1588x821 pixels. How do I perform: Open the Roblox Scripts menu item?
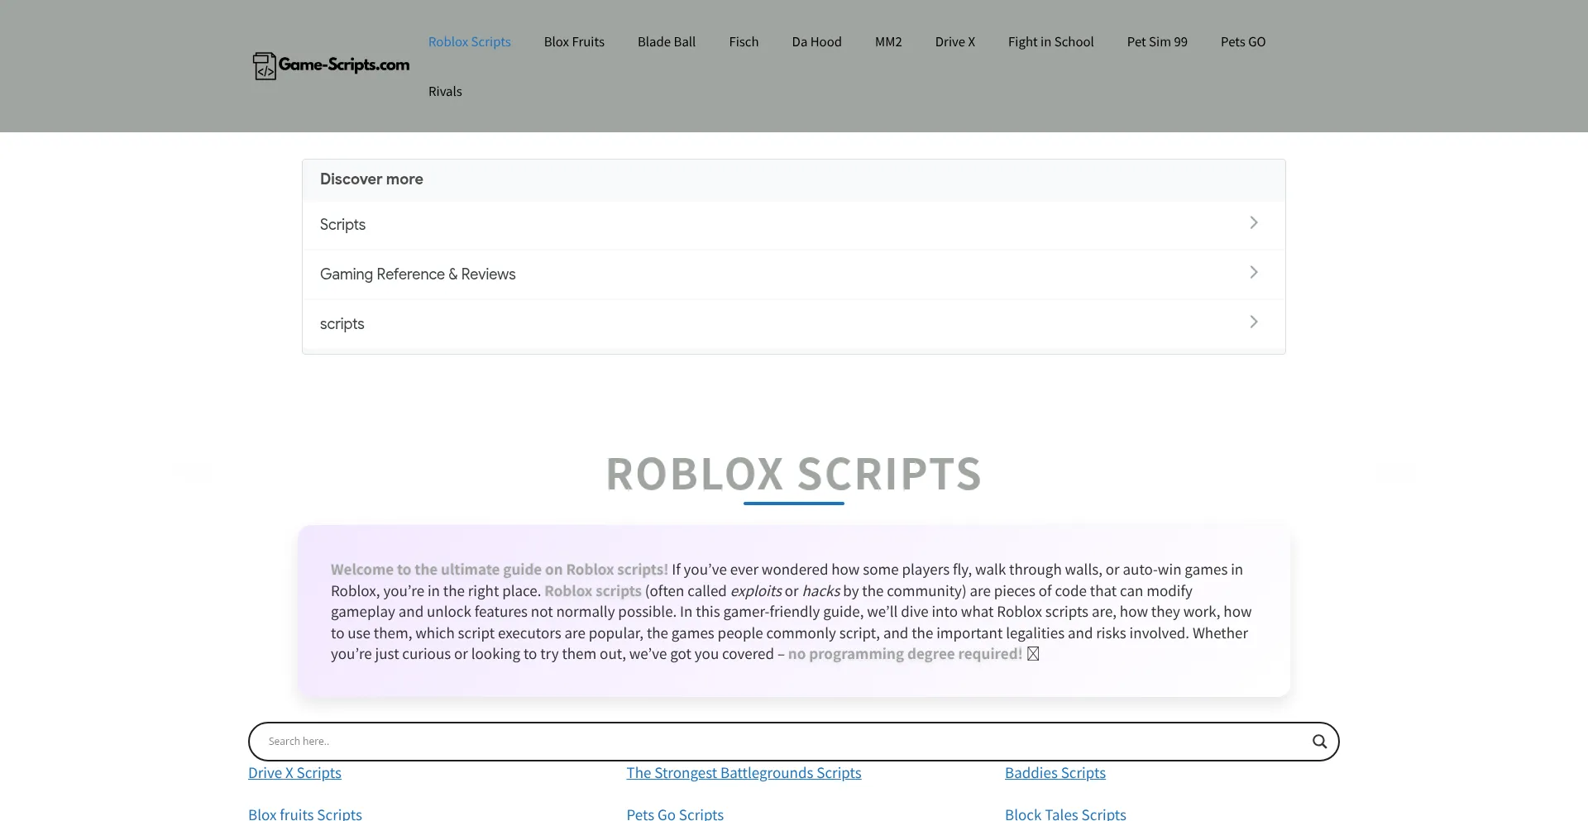(x=470, y=41)
